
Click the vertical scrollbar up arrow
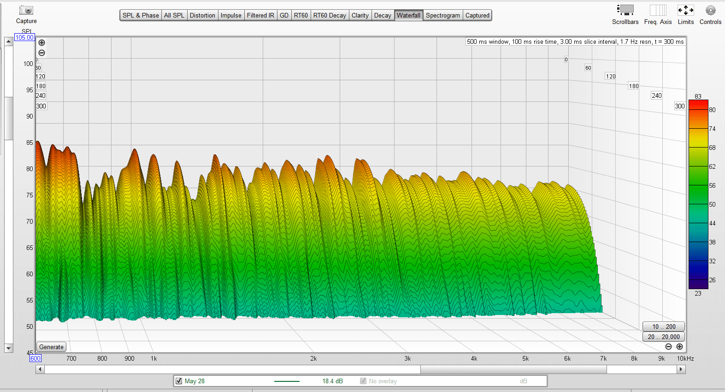point(8,42)
